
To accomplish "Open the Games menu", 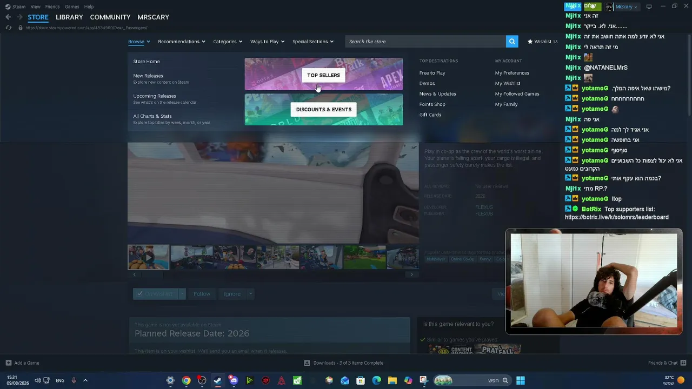I will (72, 6).
